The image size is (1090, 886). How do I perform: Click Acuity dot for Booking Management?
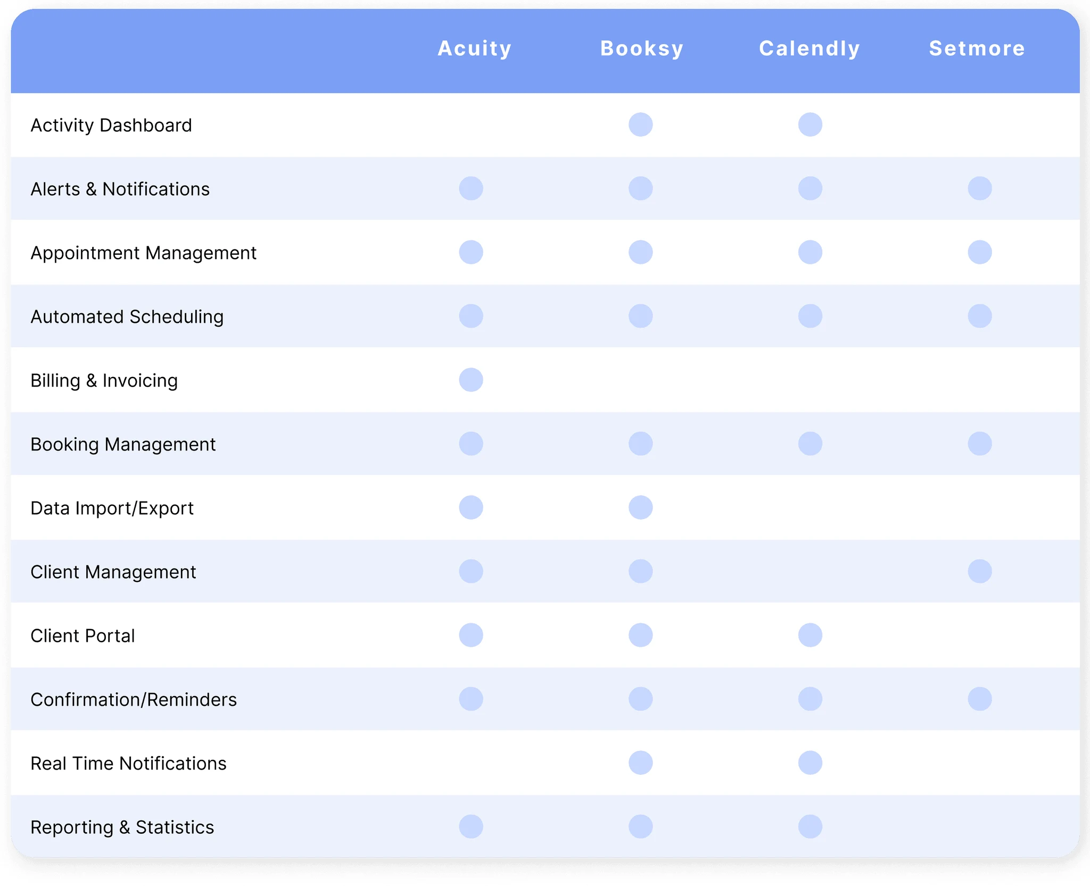tap(471, 444)
